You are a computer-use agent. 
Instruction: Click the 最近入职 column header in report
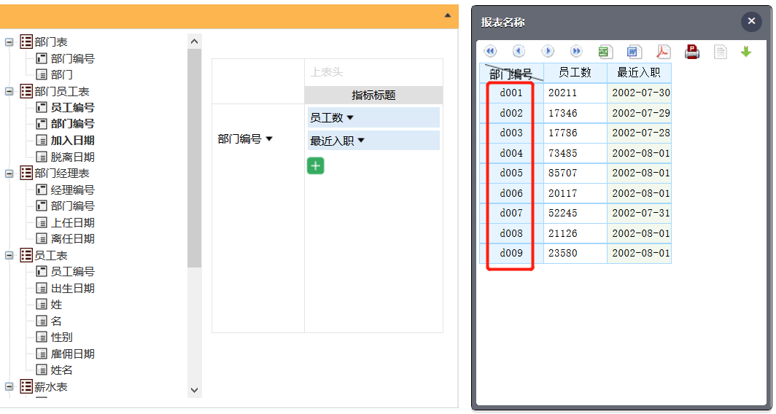coord(639,73)
